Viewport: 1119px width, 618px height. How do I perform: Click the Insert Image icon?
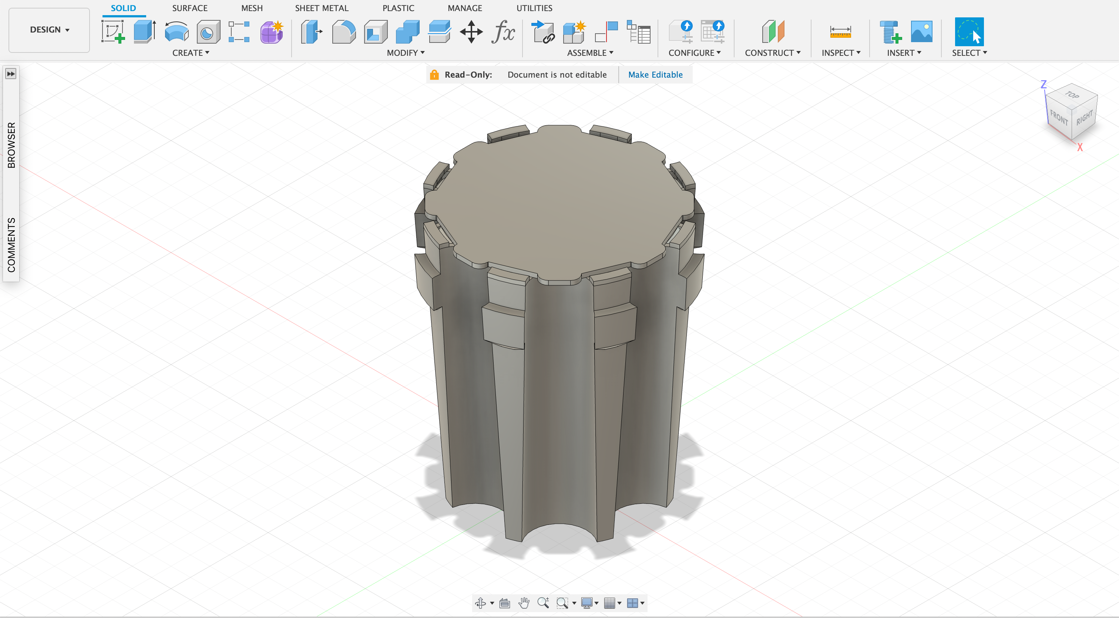922,32
